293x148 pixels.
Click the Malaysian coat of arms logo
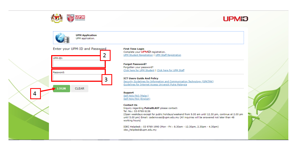pyautogui.click(x=57, y=18)
